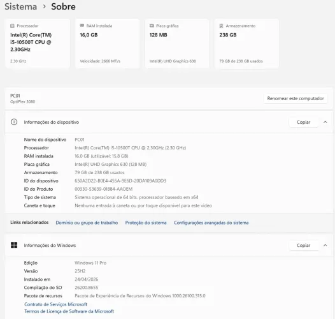Screen dimensions: 335x319
Task: Open Termos de Licença de Software da Microsoft
Action: (x=69, y=311)
